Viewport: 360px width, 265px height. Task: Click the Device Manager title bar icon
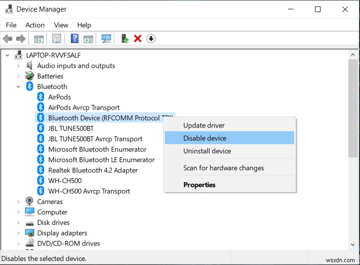coord(9,9)
